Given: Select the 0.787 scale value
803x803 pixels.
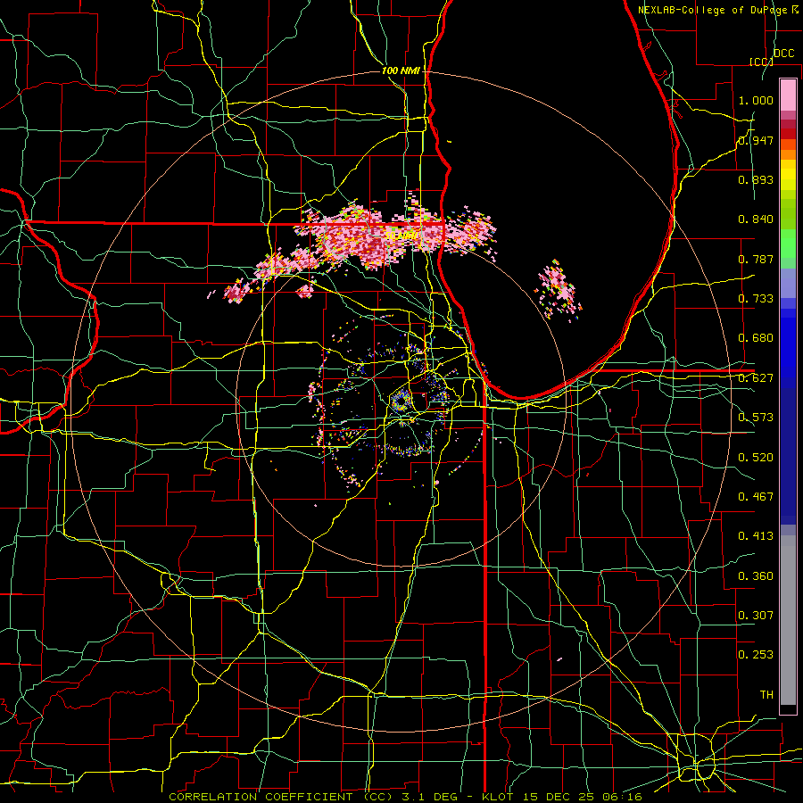Looking at the screenshot, I should click(756, 259).
